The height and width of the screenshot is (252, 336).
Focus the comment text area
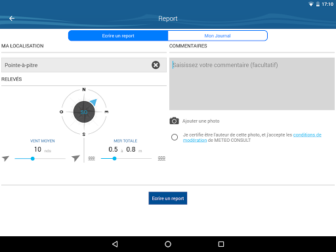tap(252, 84)
